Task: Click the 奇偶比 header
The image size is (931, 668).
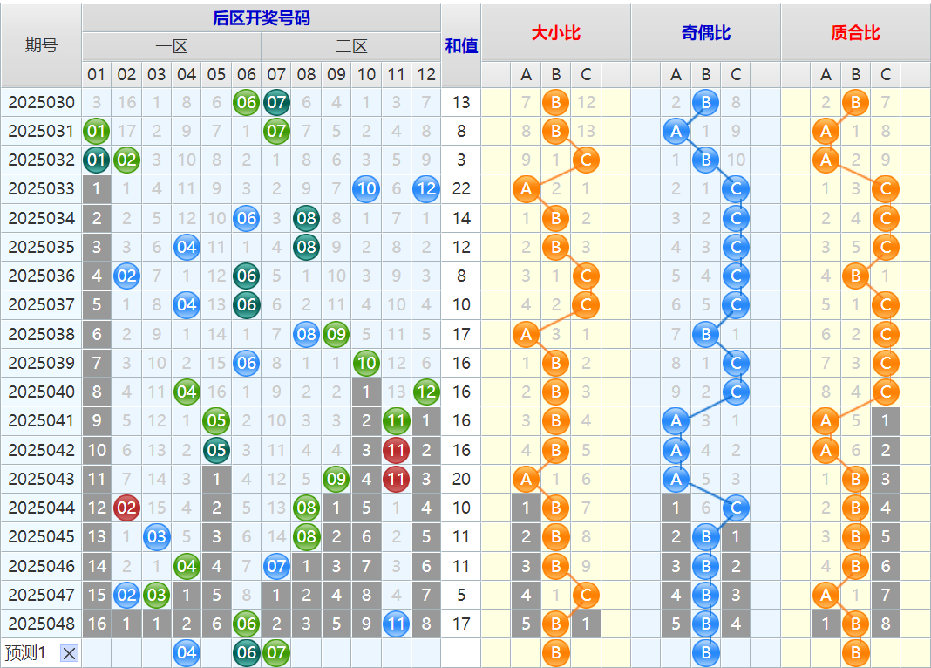Action: [706, 32]
